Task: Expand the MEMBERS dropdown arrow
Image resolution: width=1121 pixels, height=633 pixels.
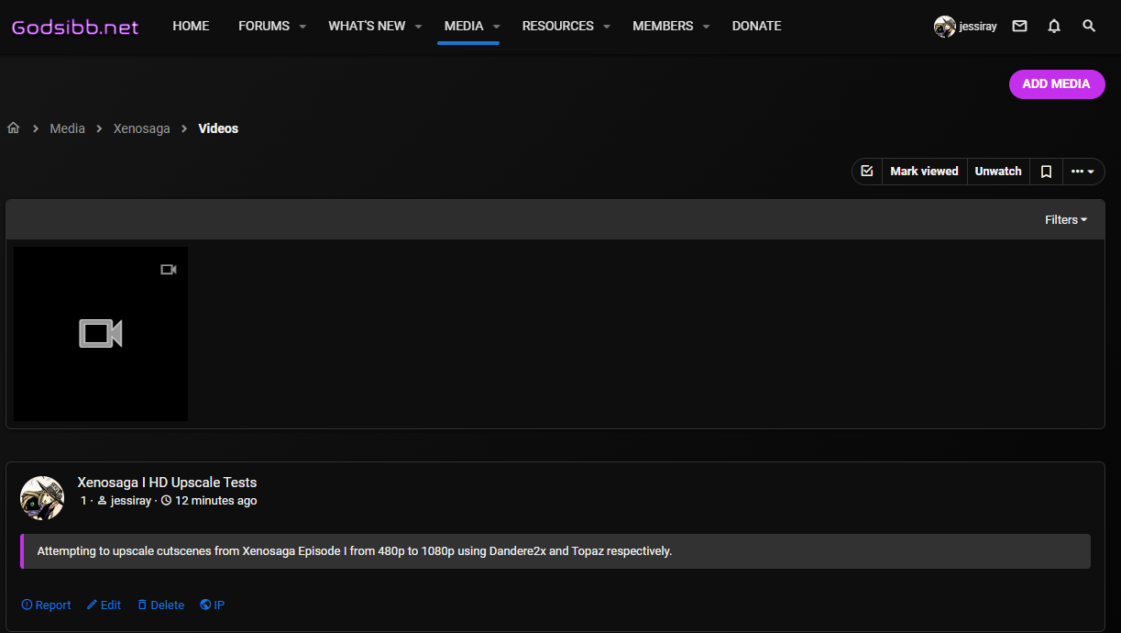Action: tap(706, 27)
